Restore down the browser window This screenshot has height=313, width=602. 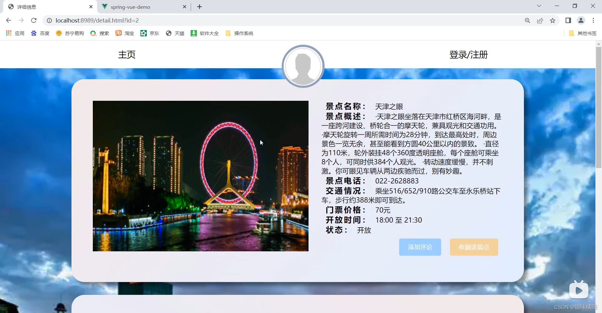(x=575, y=6)
